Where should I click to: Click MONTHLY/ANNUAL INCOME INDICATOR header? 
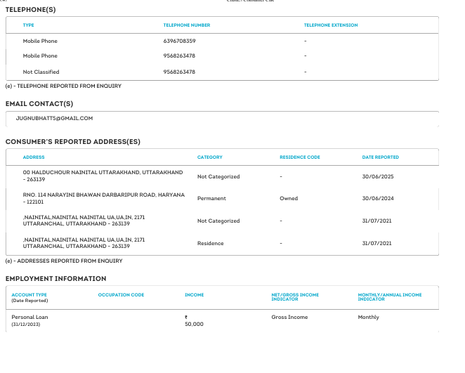tap(390, 297)
